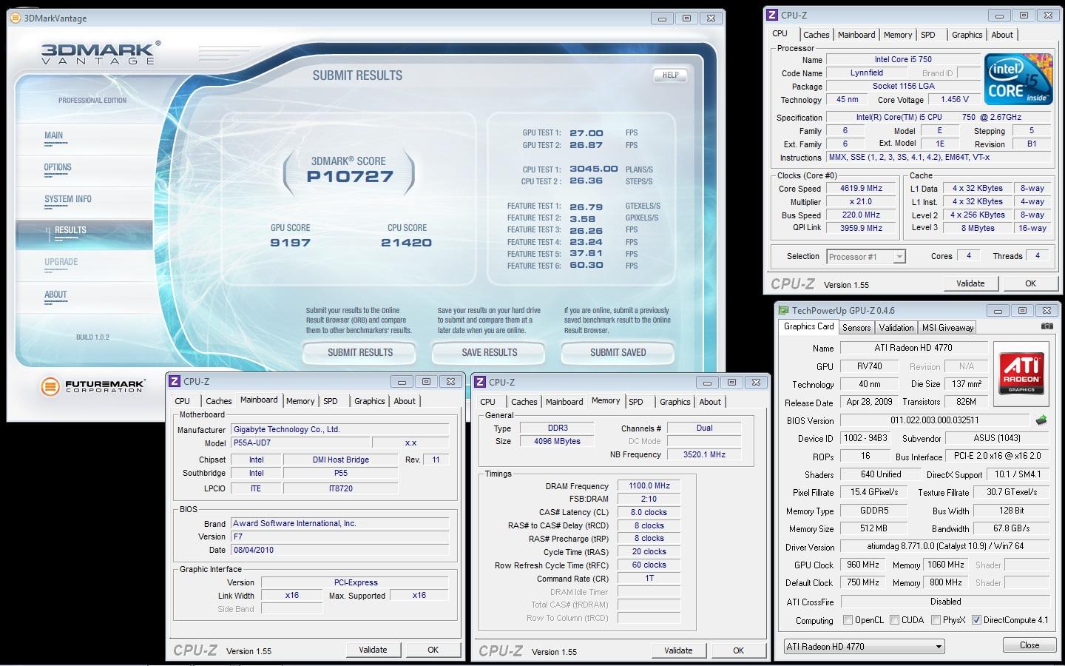Click OK in the CPU-Z Memory window
This screenshot has height=666, width=1065.
click(x=738, y=650)
